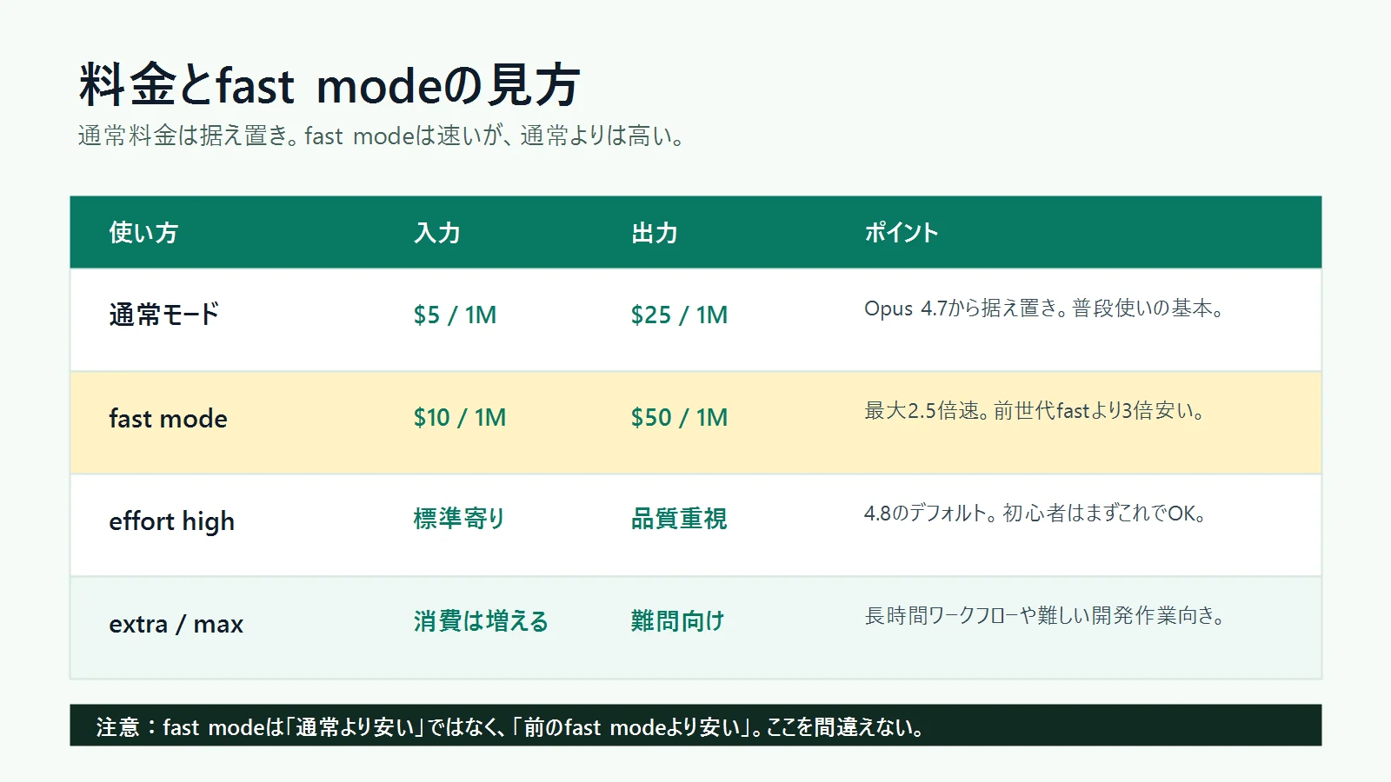Select the extra / max row label
This screenshot has width=1391, height=782.
[x=176, y=624]
